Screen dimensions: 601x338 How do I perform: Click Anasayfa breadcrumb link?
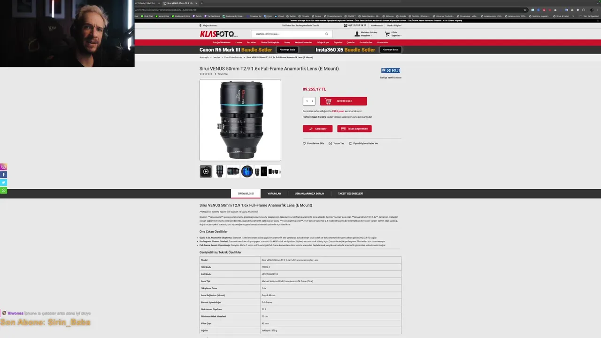coord(204,57)
